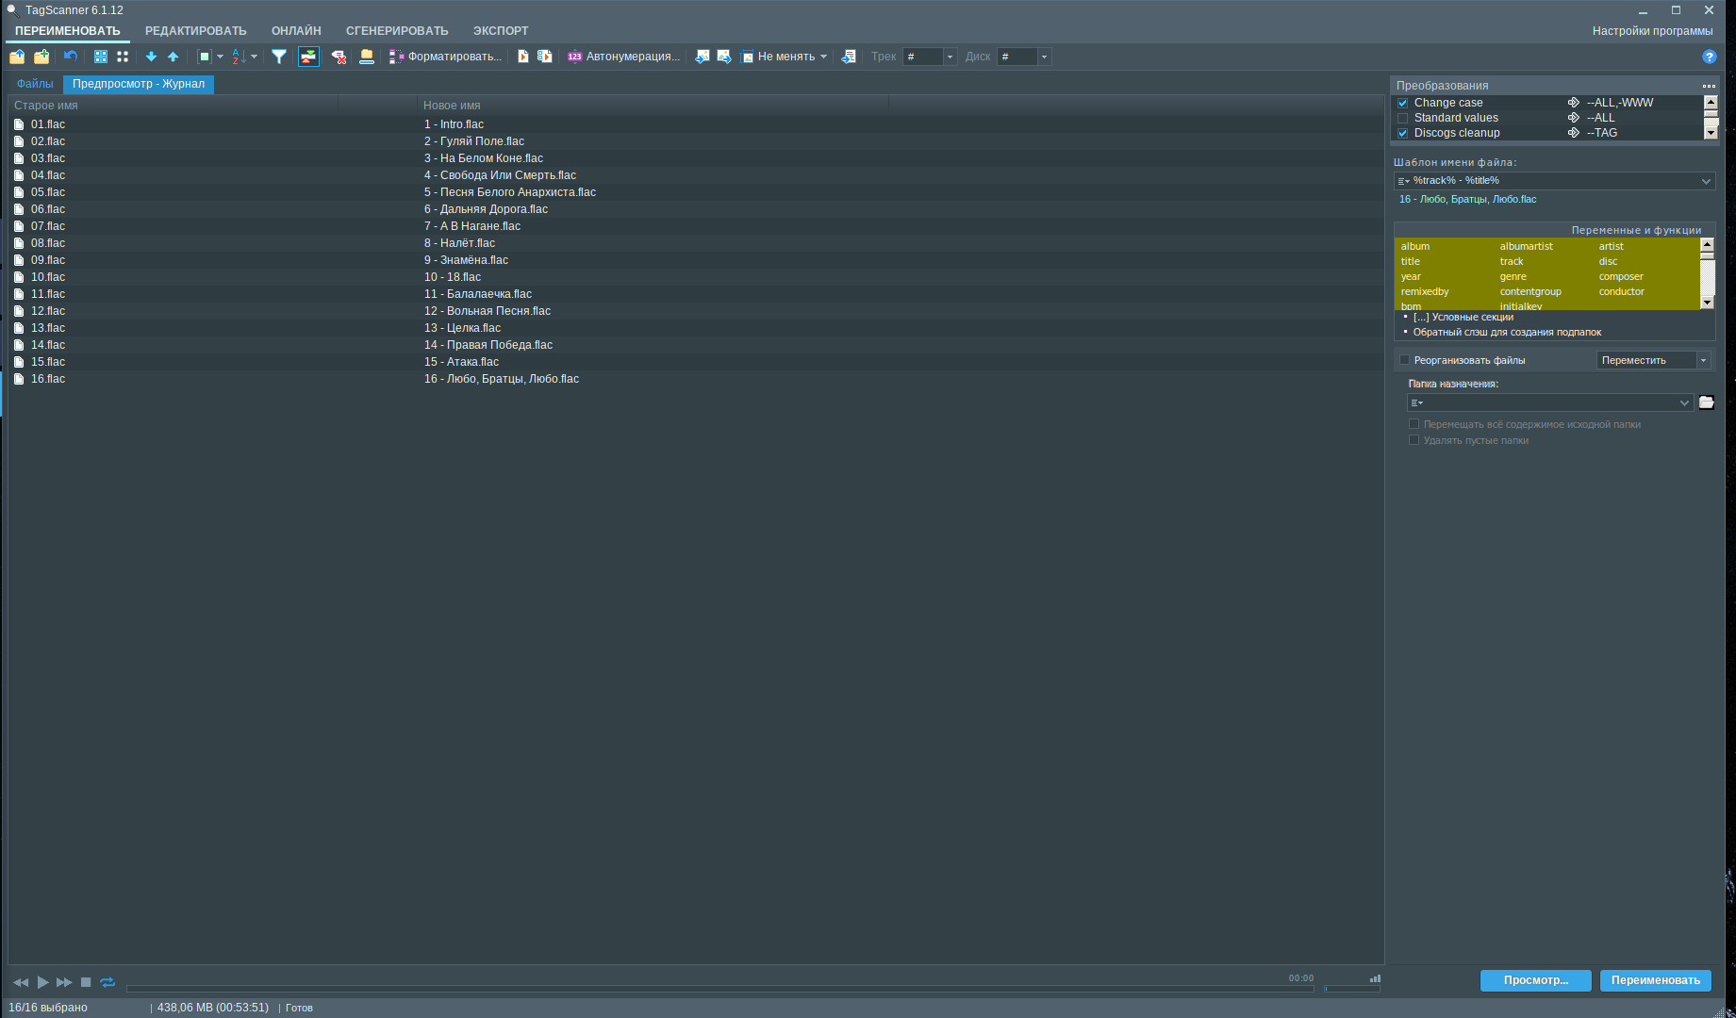Switch to the ЭКСПОРТ tab
This screenshot has width=1736, height=1018.
(501, 31)
